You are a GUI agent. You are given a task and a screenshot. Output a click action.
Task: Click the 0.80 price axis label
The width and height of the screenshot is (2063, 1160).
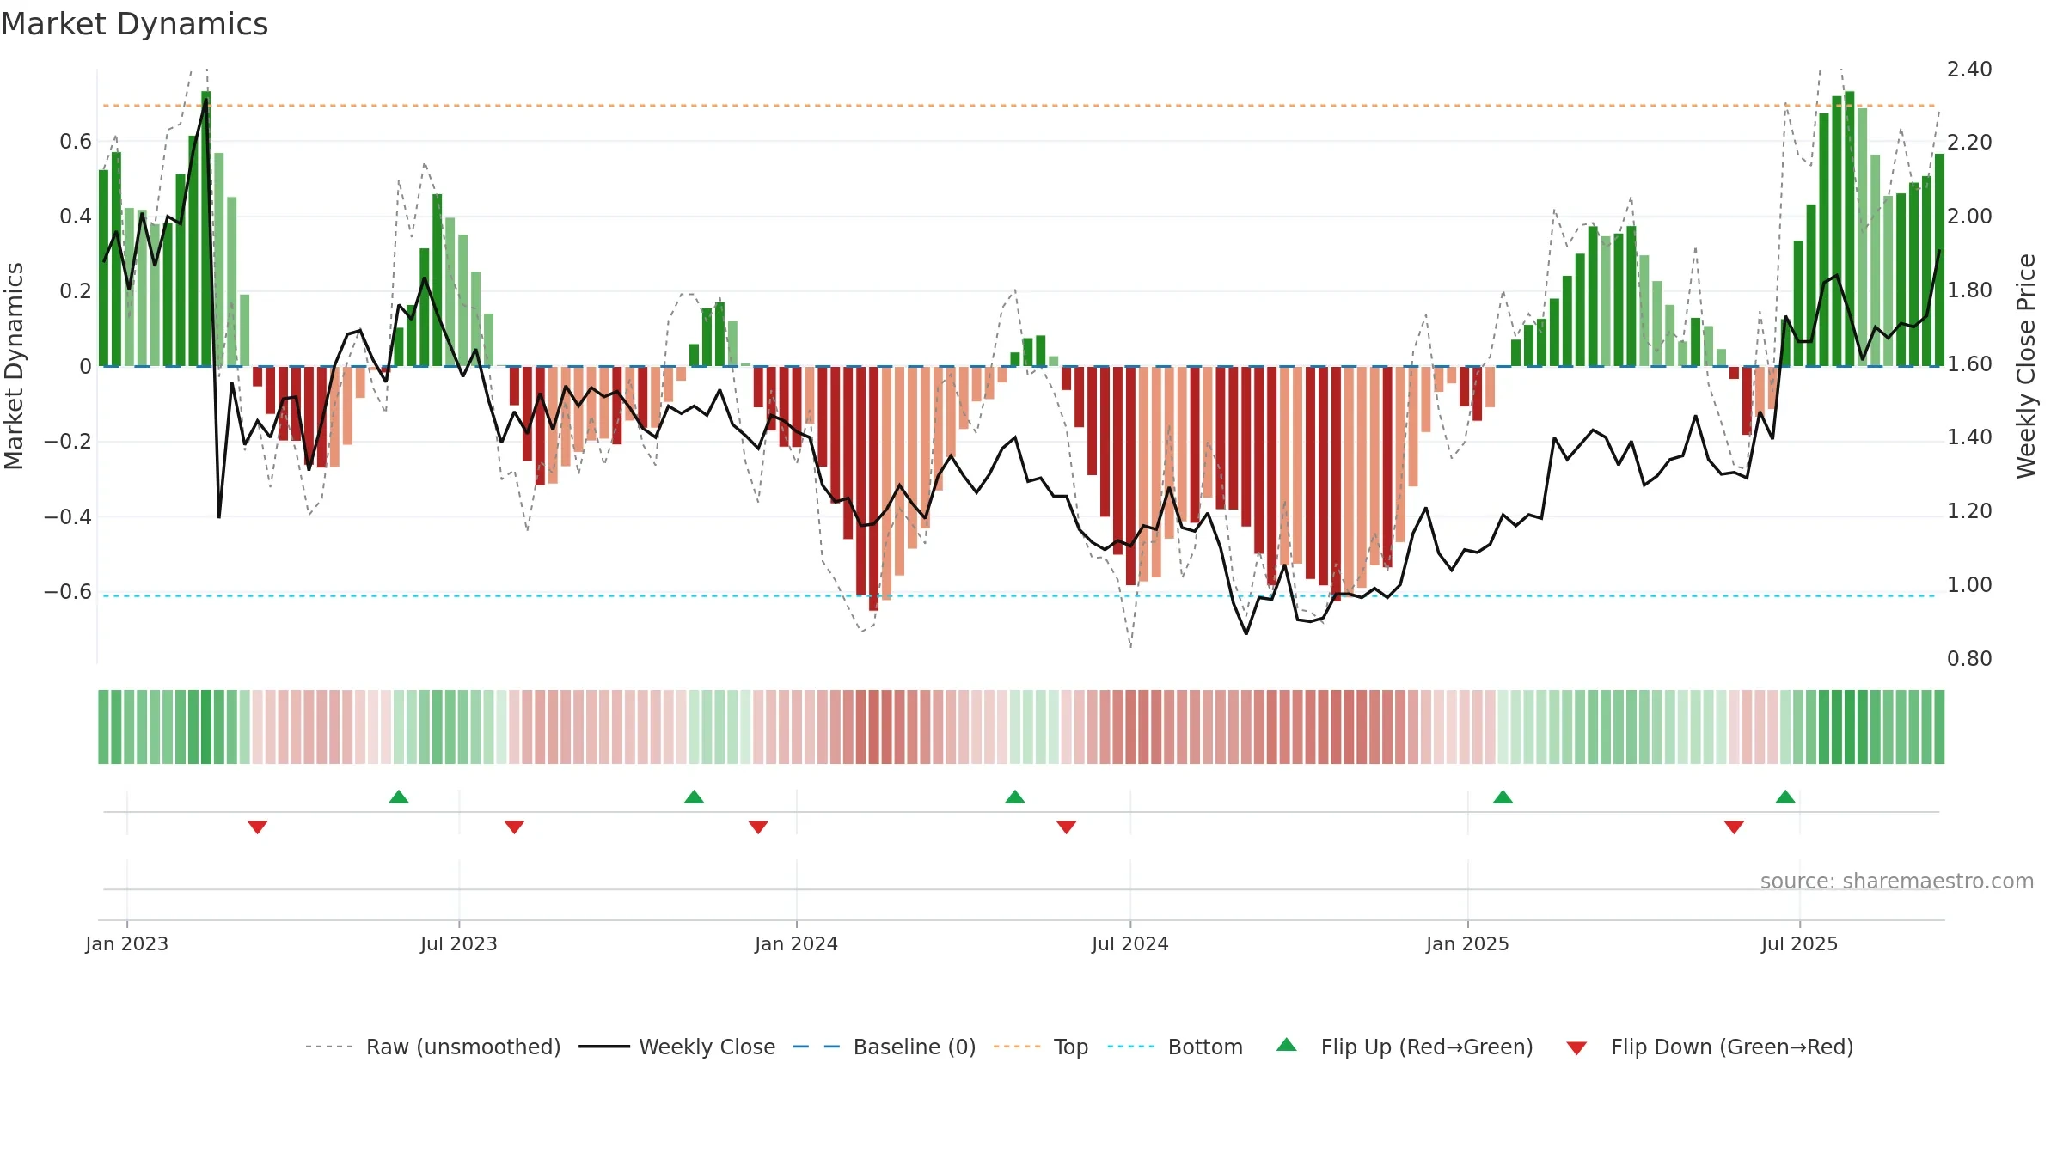tap(1969, 658)
